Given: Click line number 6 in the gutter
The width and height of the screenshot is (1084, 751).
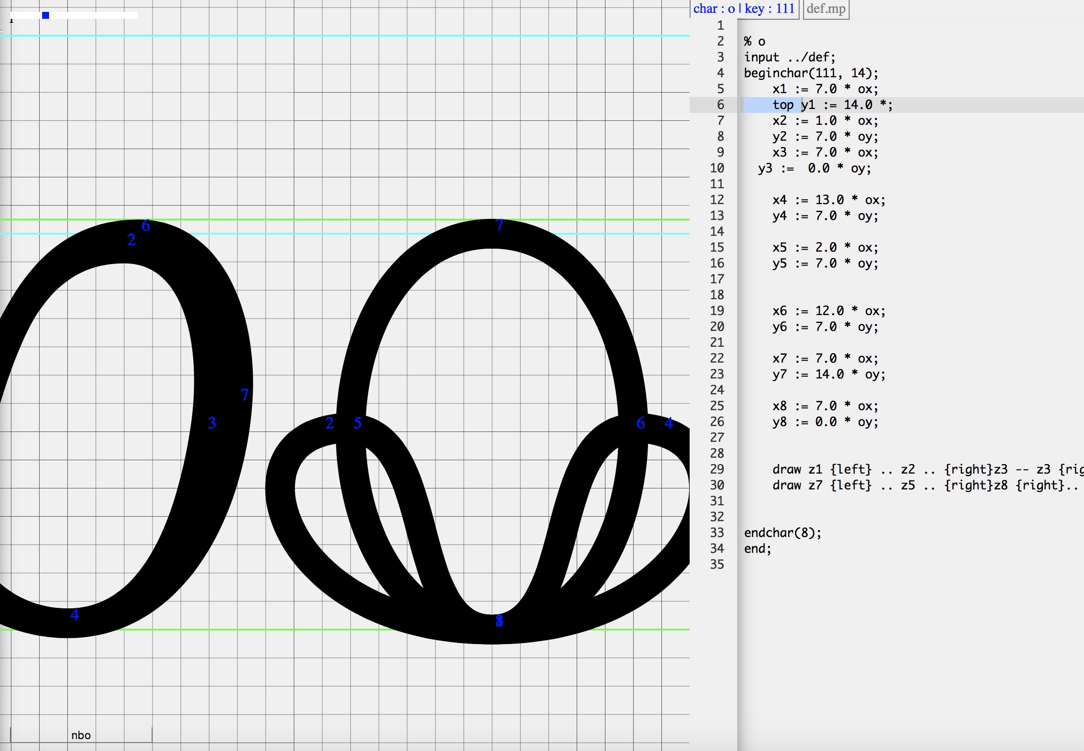Looking at the screenshot, I should 720,105.
